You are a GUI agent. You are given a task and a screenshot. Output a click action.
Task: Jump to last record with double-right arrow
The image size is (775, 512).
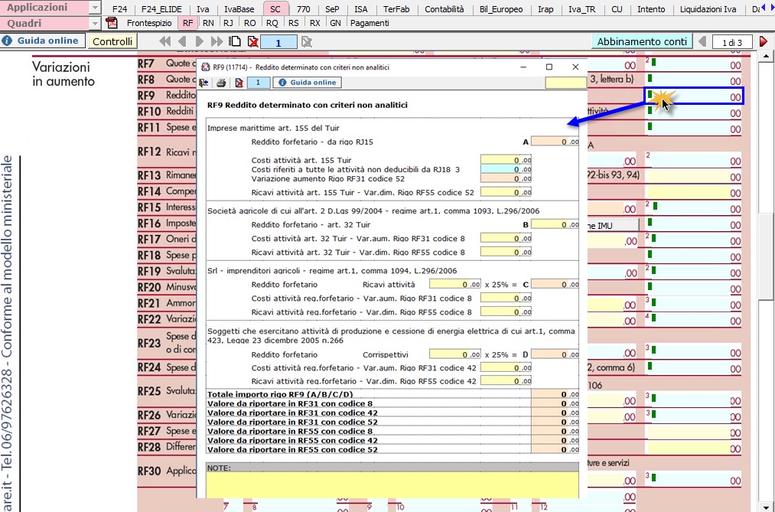(217, 41)
